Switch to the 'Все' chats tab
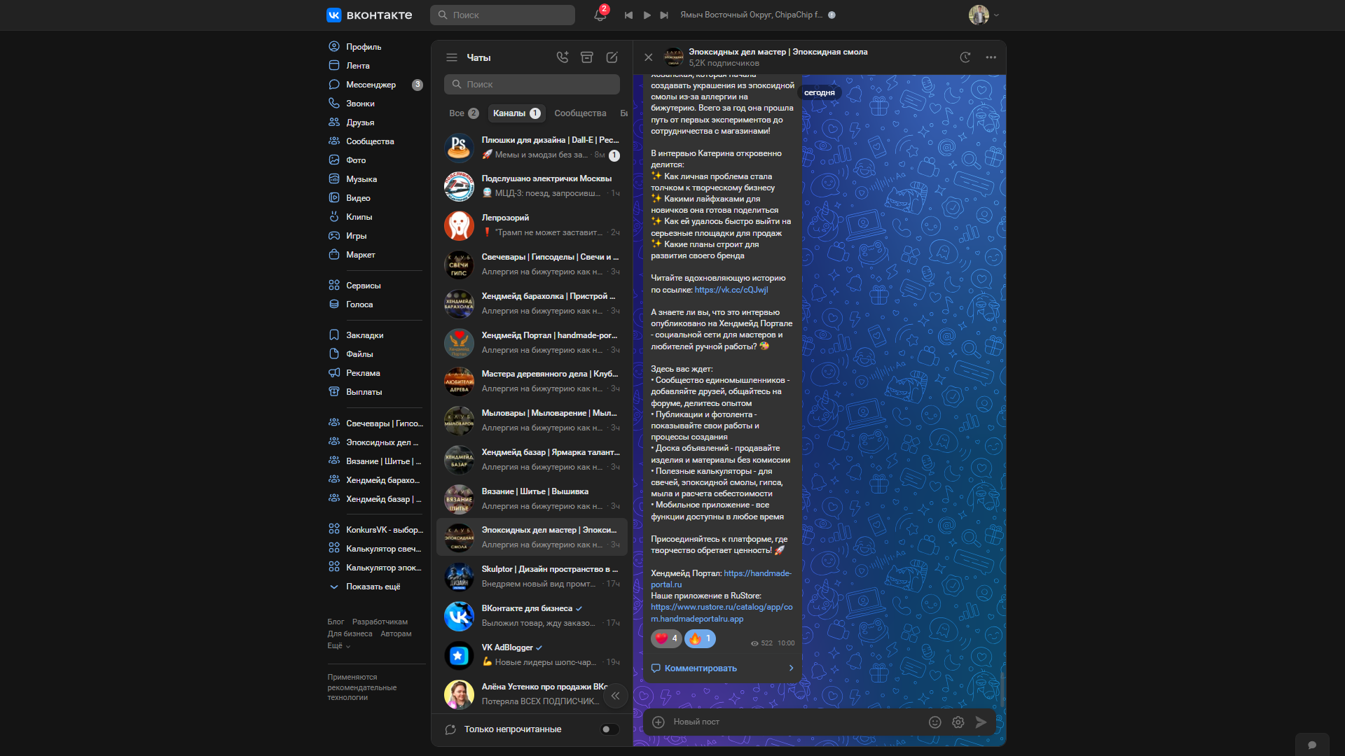 tap(463, 113)
